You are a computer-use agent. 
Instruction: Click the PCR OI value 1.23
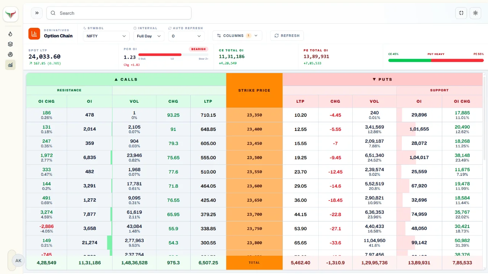[130, 57]
